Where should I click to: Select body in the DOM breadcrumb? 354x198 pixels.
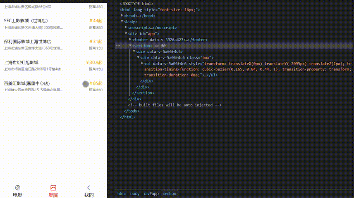(135, 193)
